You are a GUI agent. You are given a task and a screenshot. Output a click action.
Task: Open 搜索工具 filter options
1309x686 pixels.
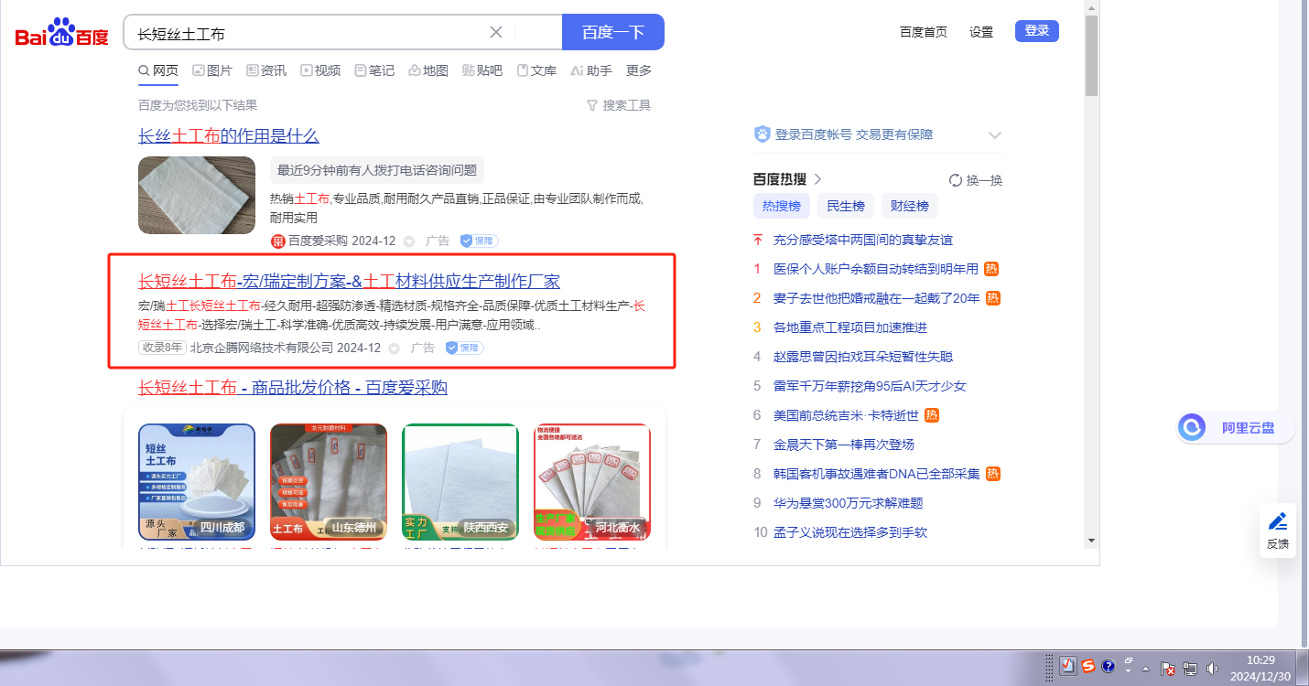pyautogui.click(x=619, y=105)
